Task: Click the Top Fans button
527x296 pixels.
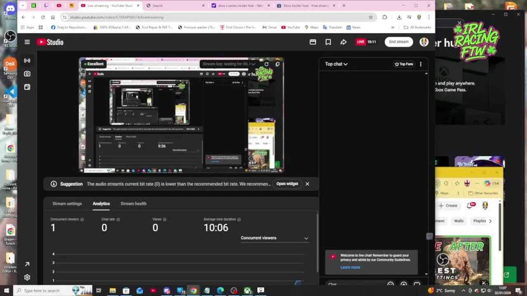Action: point(404,64)
